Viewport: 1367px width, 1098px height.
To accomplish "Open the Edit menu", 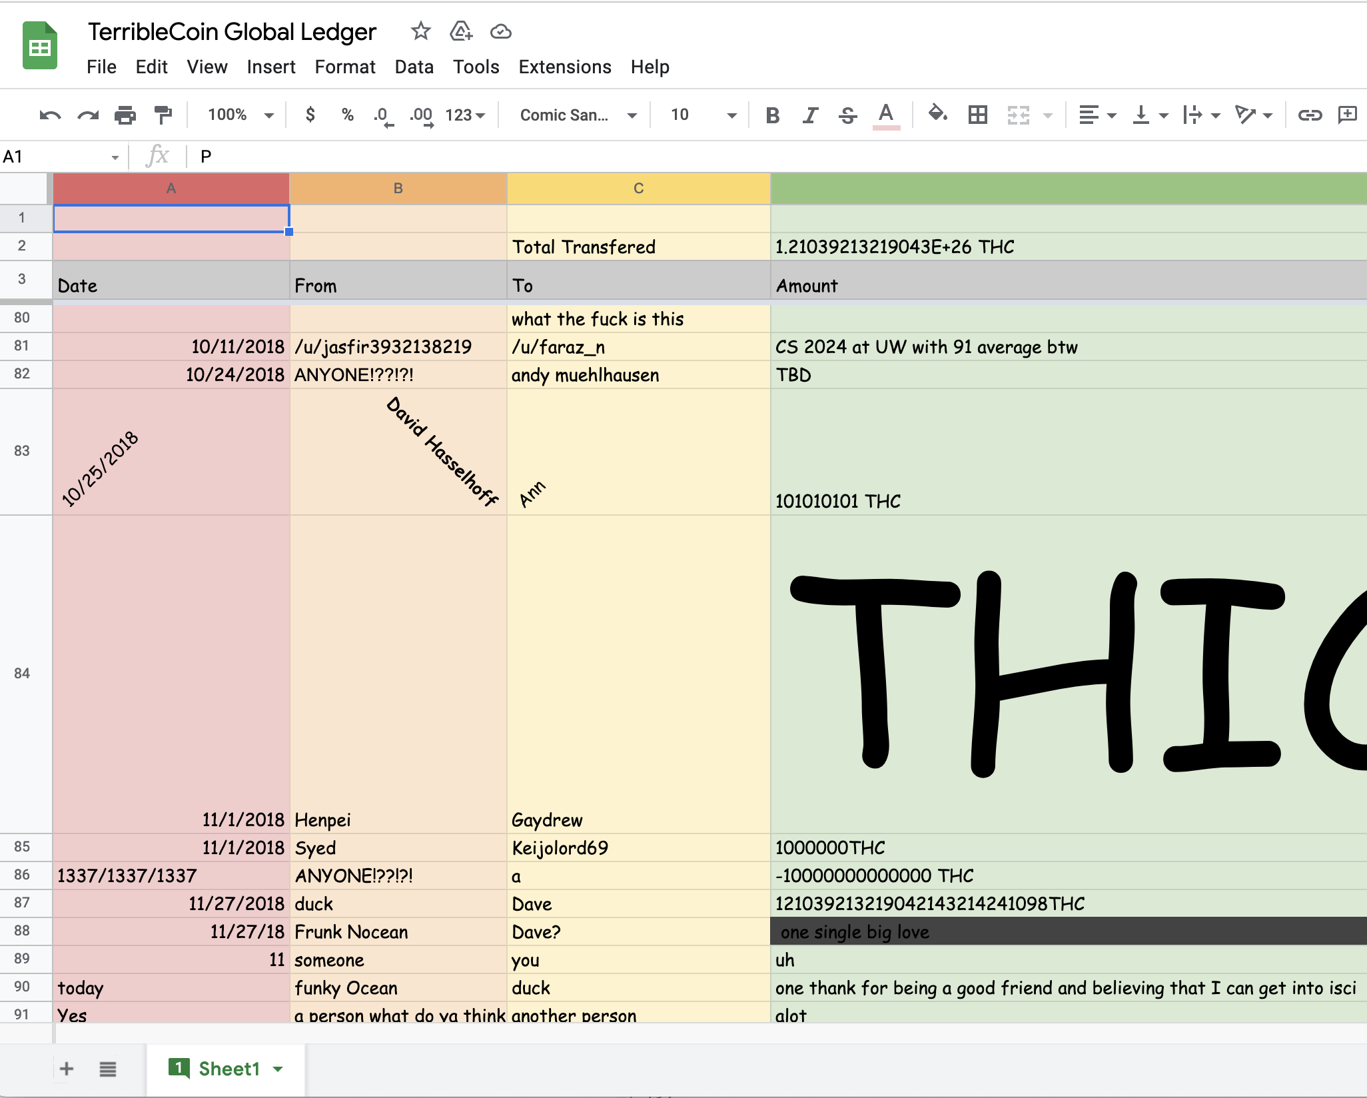I will 151,67.
